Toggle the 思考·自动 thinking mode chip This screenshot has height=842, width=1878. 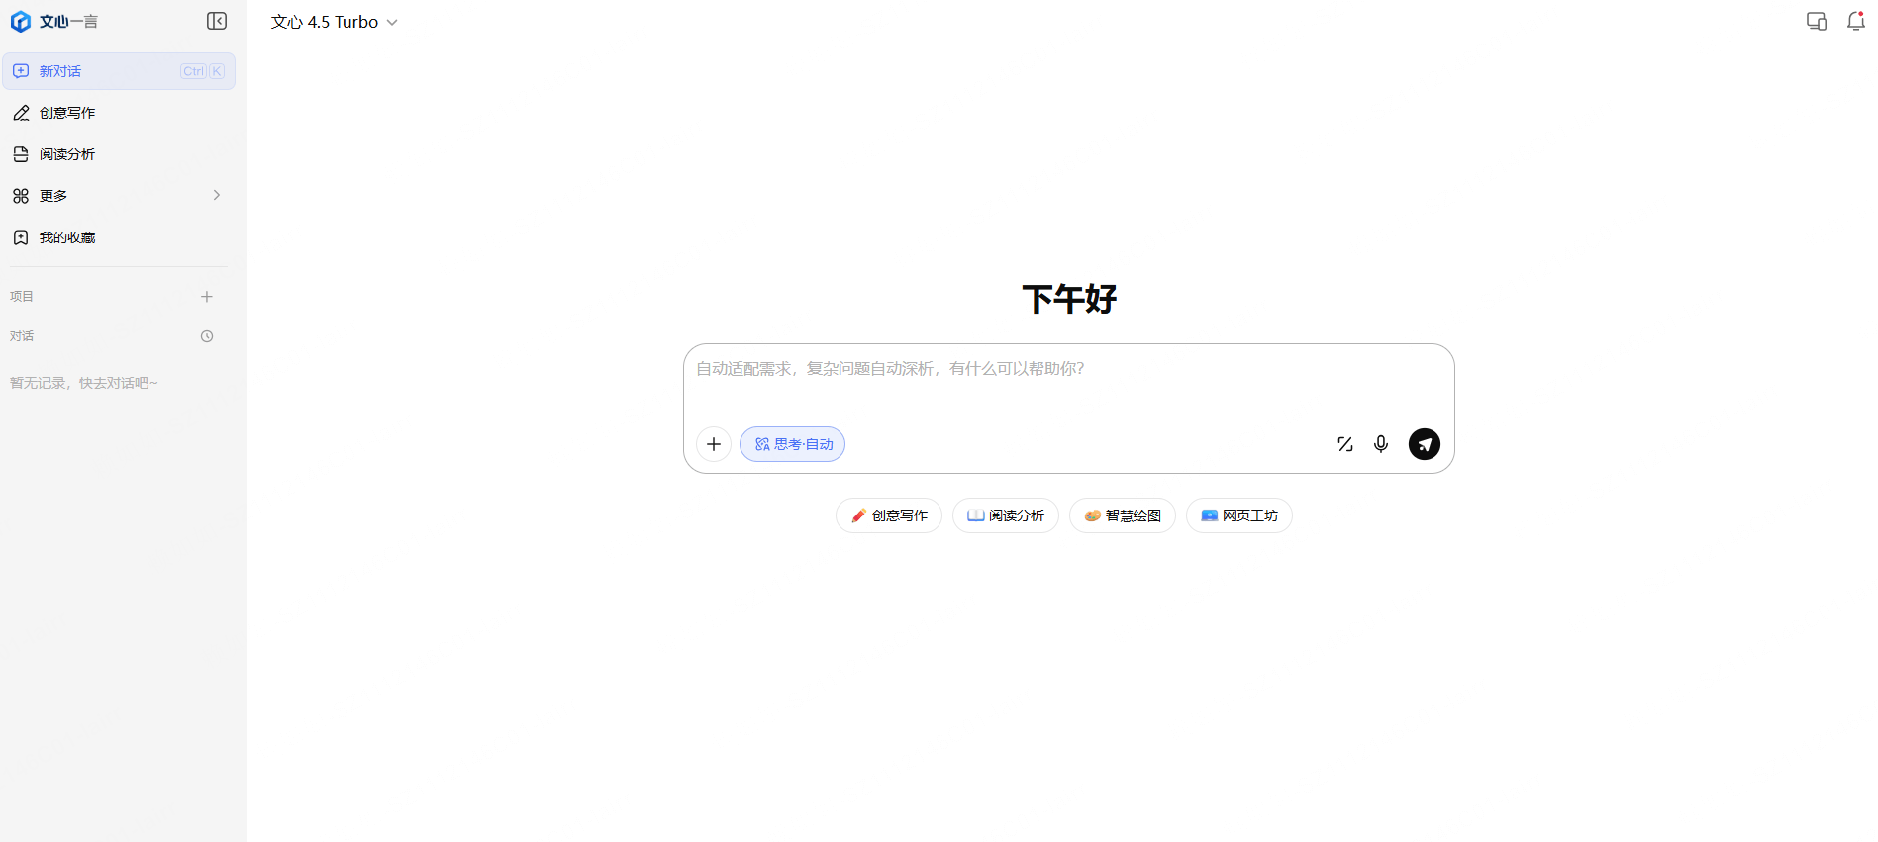point(792,444)
